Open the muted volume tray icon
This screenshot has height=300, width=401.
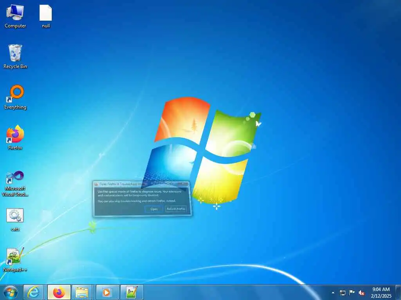361,293
